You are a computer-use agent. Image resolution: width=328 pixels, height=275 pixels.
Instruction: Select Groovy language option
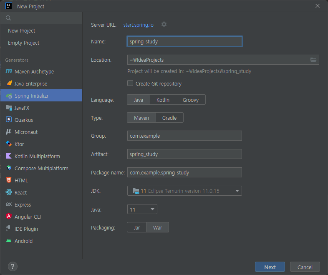coord(191,100)
